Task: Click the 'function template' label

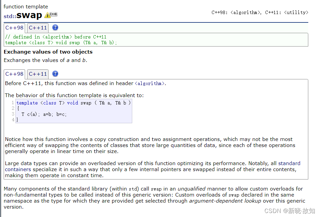Action: tap(26, 7)
